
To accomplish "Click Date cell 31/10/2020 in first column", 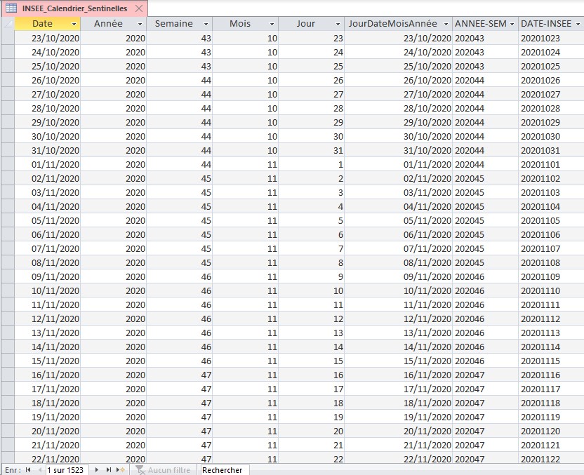I will (x=47, y=150).
